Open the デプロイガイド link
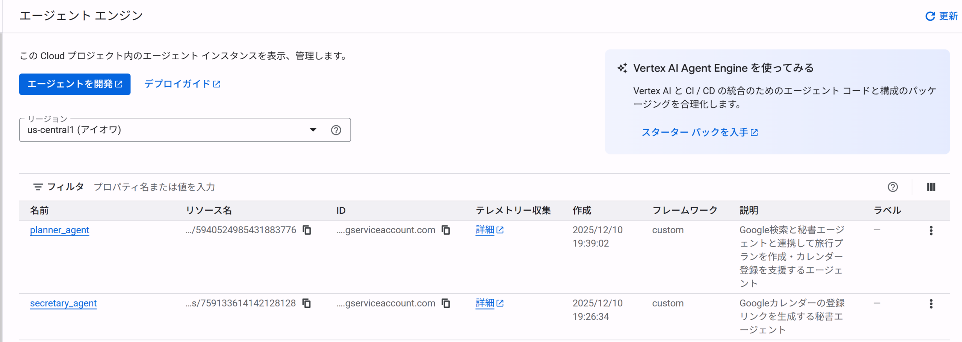Screen dimensions: 962x342 (x=182, y=84)
